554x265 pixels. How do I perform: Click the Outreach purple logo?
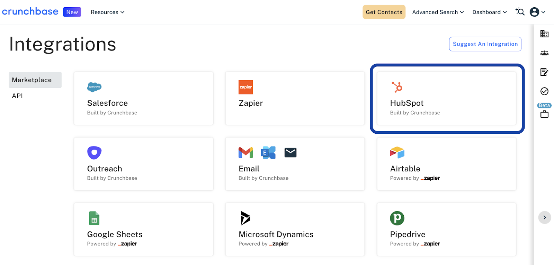coord(94,153)
